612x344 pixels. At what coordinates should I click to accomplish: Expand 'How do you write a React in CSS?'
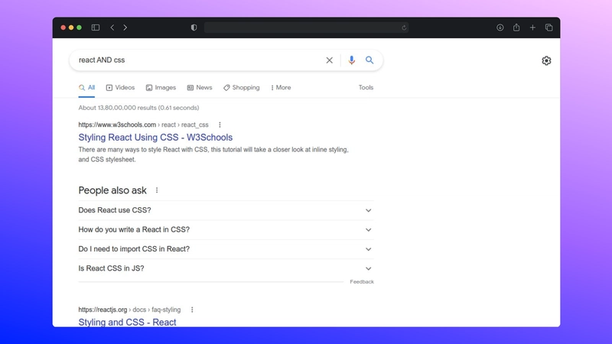[x=226, y=230]
